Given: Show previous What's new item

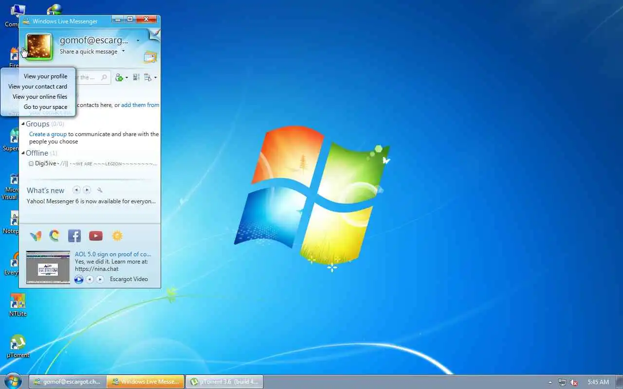Looking at the screenshot, I should 76,190.
